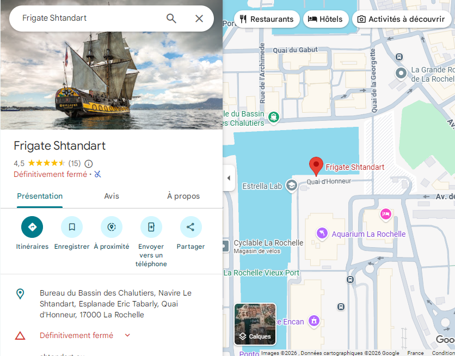Select the Encan purple marker icon
Screen dimensions: 455x356
pyautogui.click(x=314, y=321)
